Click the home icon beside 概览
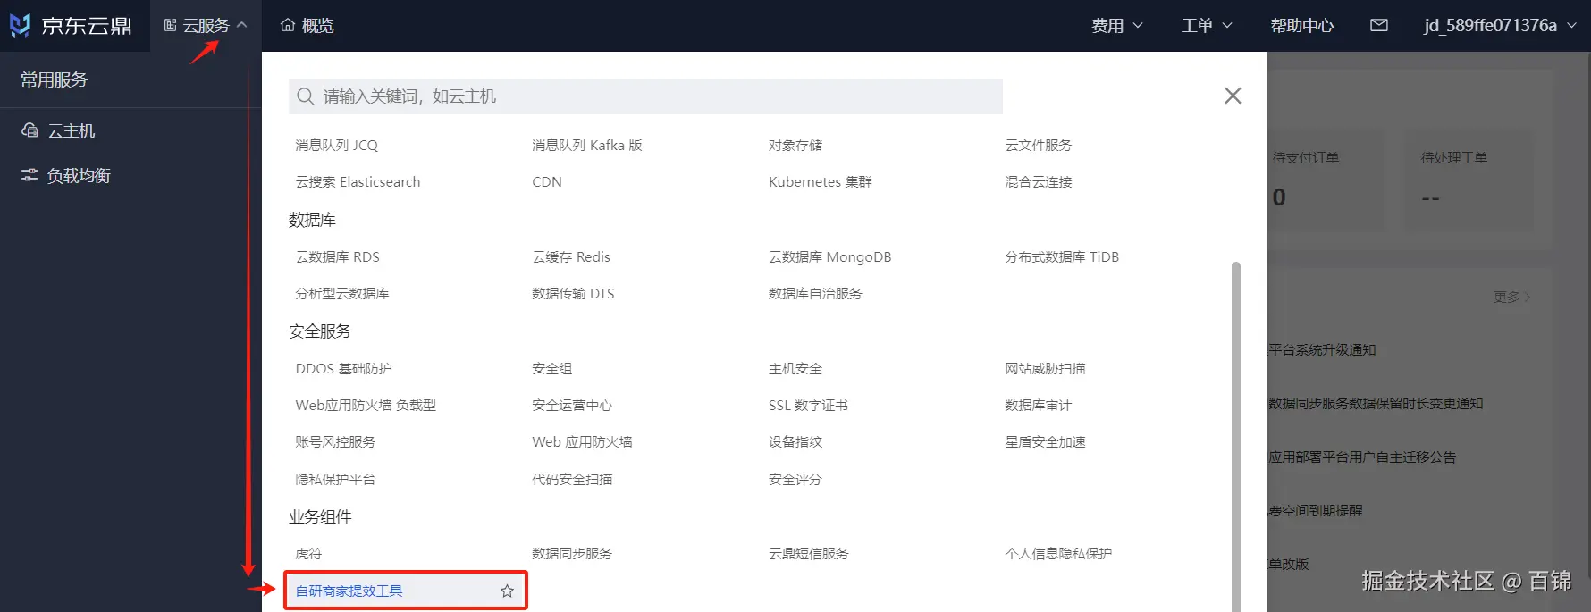1591x612 pixels. 288,25
